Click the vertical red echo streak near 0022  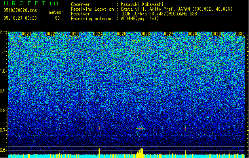click(x=44, y=129)
